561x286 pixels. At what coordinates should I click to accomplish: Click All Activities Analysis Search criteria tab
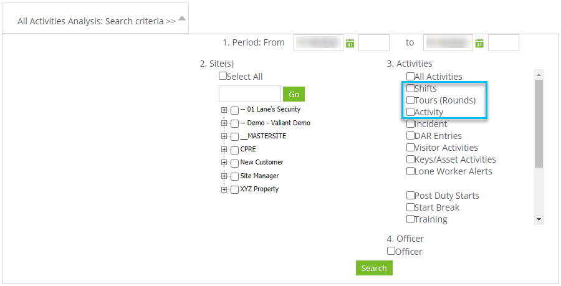click(96, 21)
